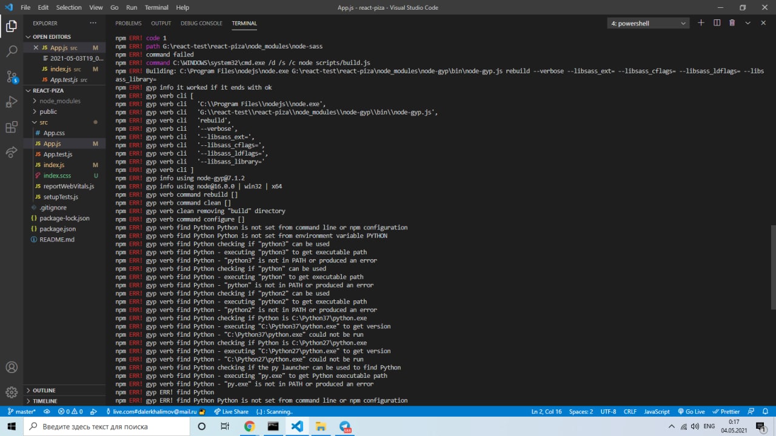Click the synchronize changes cloud icon
Image resolution: width=776 pixels, height=436 pixels.
tap(47, 411)
